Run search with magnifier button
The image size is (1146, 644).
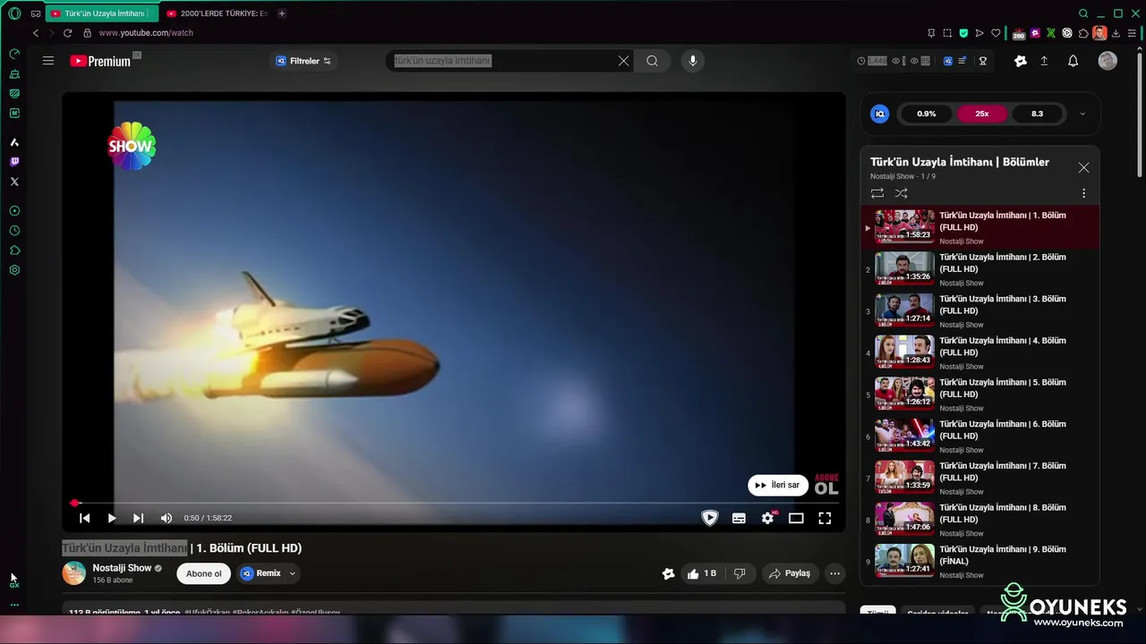pos(652,61)
